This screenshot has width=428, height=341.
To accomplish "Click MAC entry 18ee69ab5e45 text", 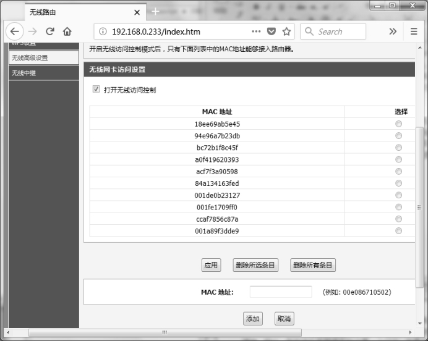I will coord(217,124).
